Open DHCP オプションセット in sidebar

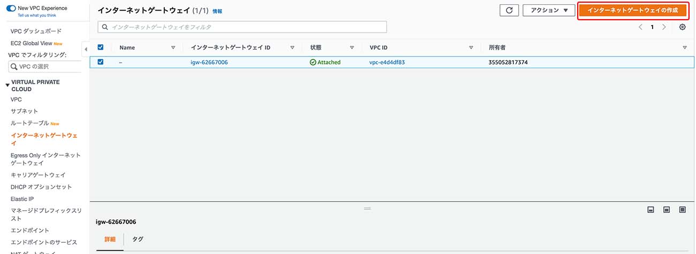pos(41,187)
